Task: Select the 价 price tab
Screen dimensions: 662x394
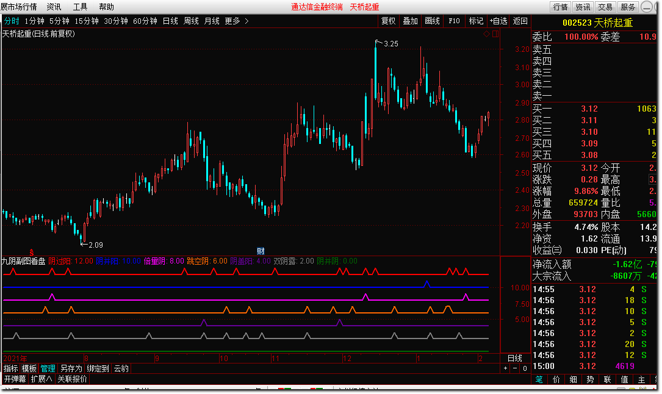Action: pyautogui.click(x=556, y=379)
